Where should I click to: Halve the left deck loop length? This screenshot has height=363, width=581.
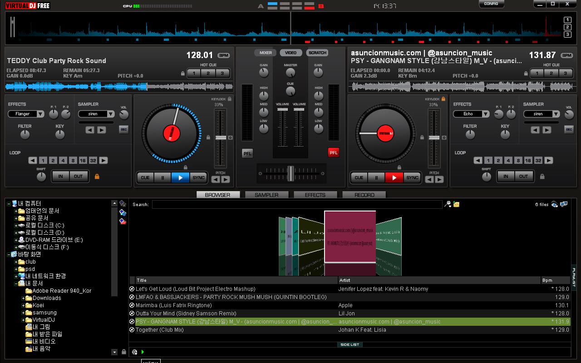point(32,161)
